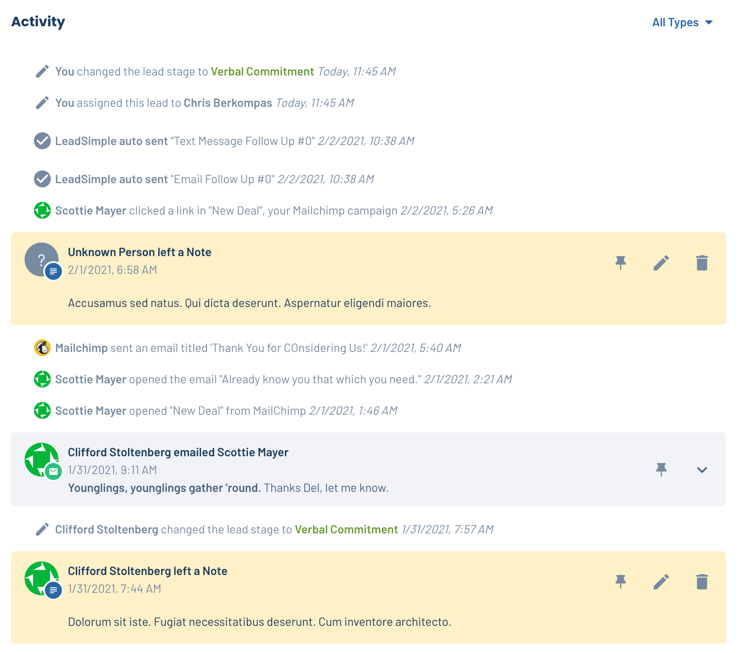Click the timestamp 1/31/2021, 7:44 AM

[x=114, y=589]
